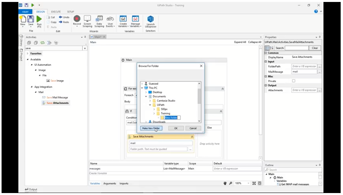Open the Project side tab
This screenshot has height=195, width=343.
[x=21, y=55]
